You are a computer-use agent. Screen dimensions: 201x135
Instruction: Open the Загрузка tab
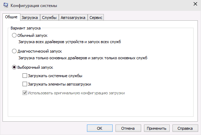pos(30,18)
